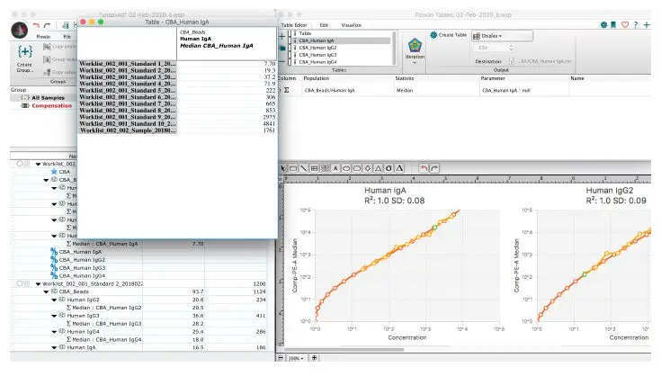Click the Iteration pentagon icon
This screenshot has width=661, height=376.
coord(415,46)
